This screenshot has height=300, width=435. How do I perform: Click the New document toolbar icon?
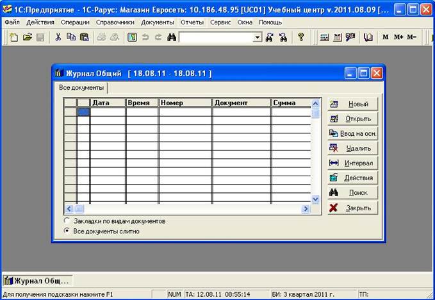coord(13,37)
